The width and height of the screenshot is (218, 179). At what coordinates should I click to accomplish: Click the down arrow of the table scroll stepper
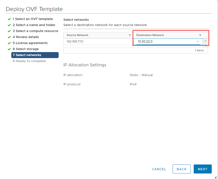(205, 45)
